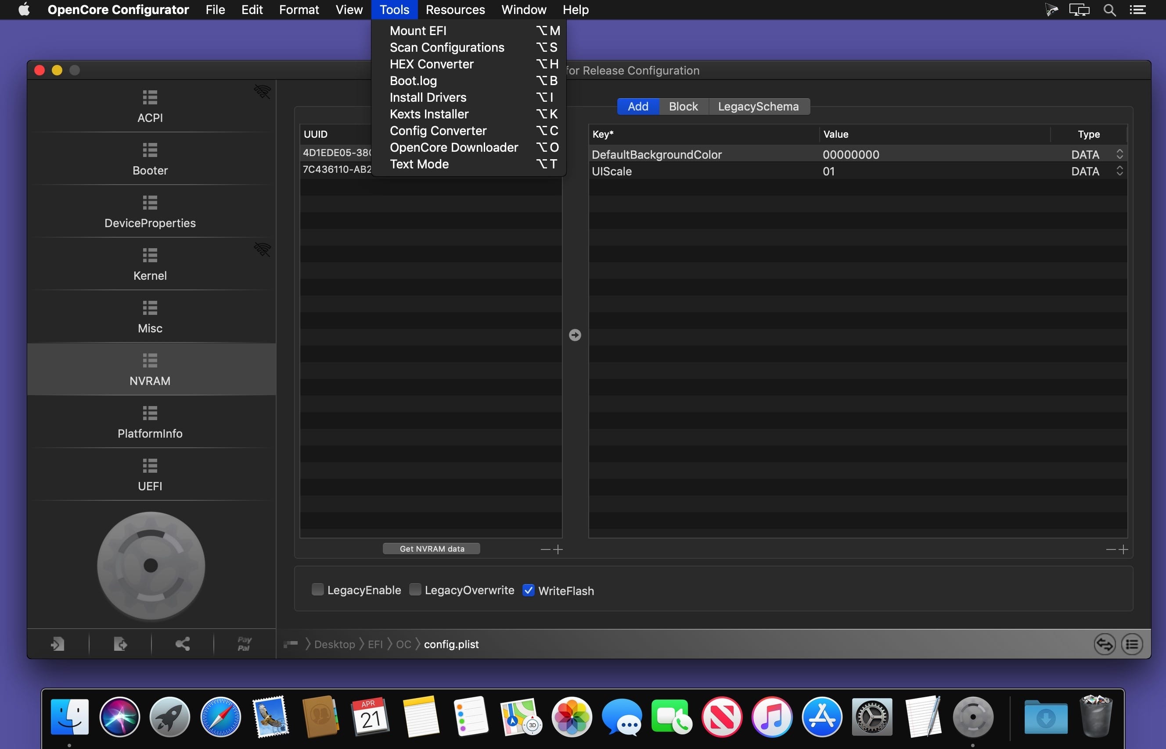Click the list view icon at bottom right

point(1132,645)
